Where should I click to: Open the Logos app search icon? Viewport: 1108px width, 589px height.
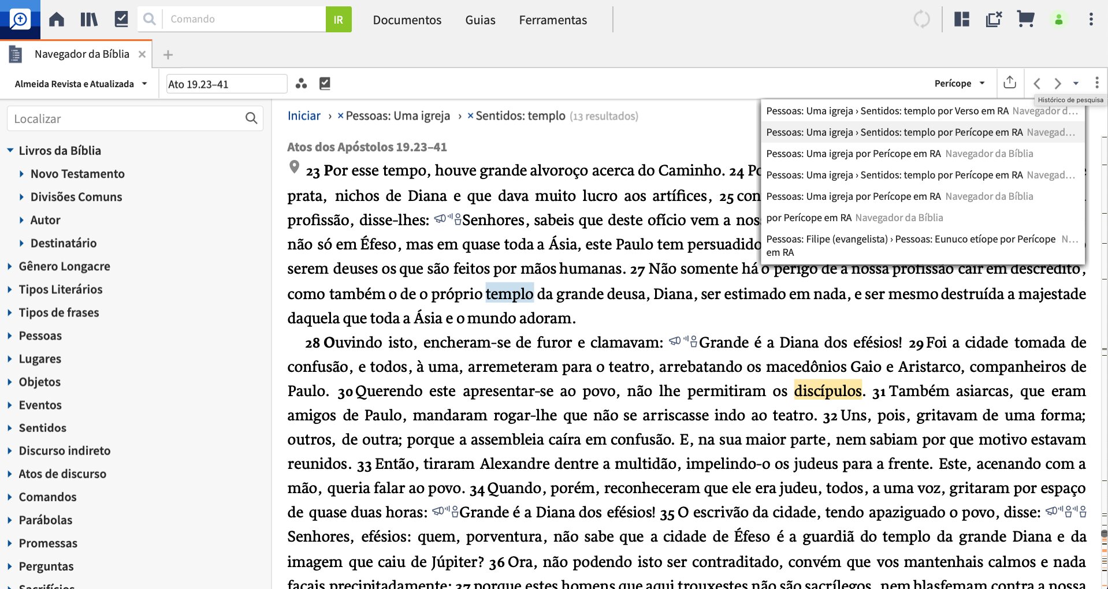coord(20,20)
